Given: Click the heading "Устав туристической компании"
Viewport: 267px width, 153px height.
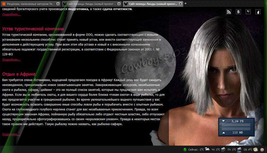Looking at the screenshot, I should 33,29.
